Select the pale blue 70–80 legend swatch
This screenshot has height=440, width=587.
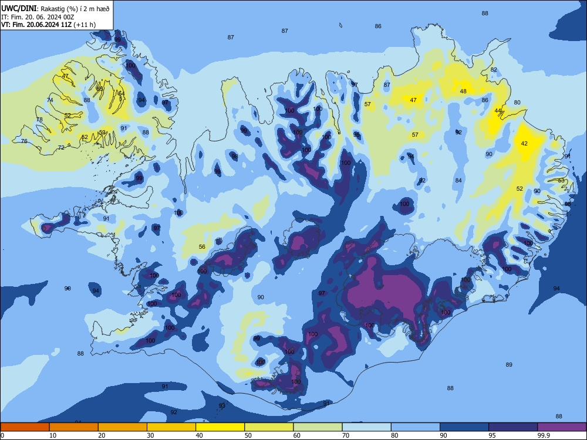[x=366, y=427]
